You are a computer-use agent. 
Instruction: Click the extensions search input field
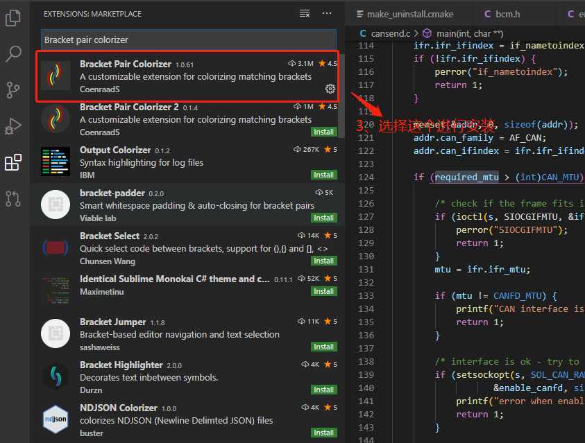189,40
